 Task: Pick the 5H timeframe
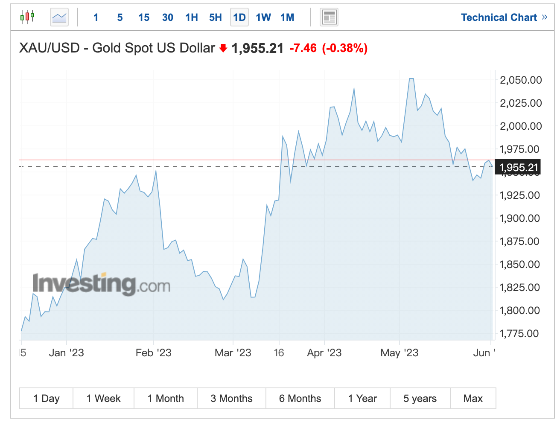click(216, 17)
